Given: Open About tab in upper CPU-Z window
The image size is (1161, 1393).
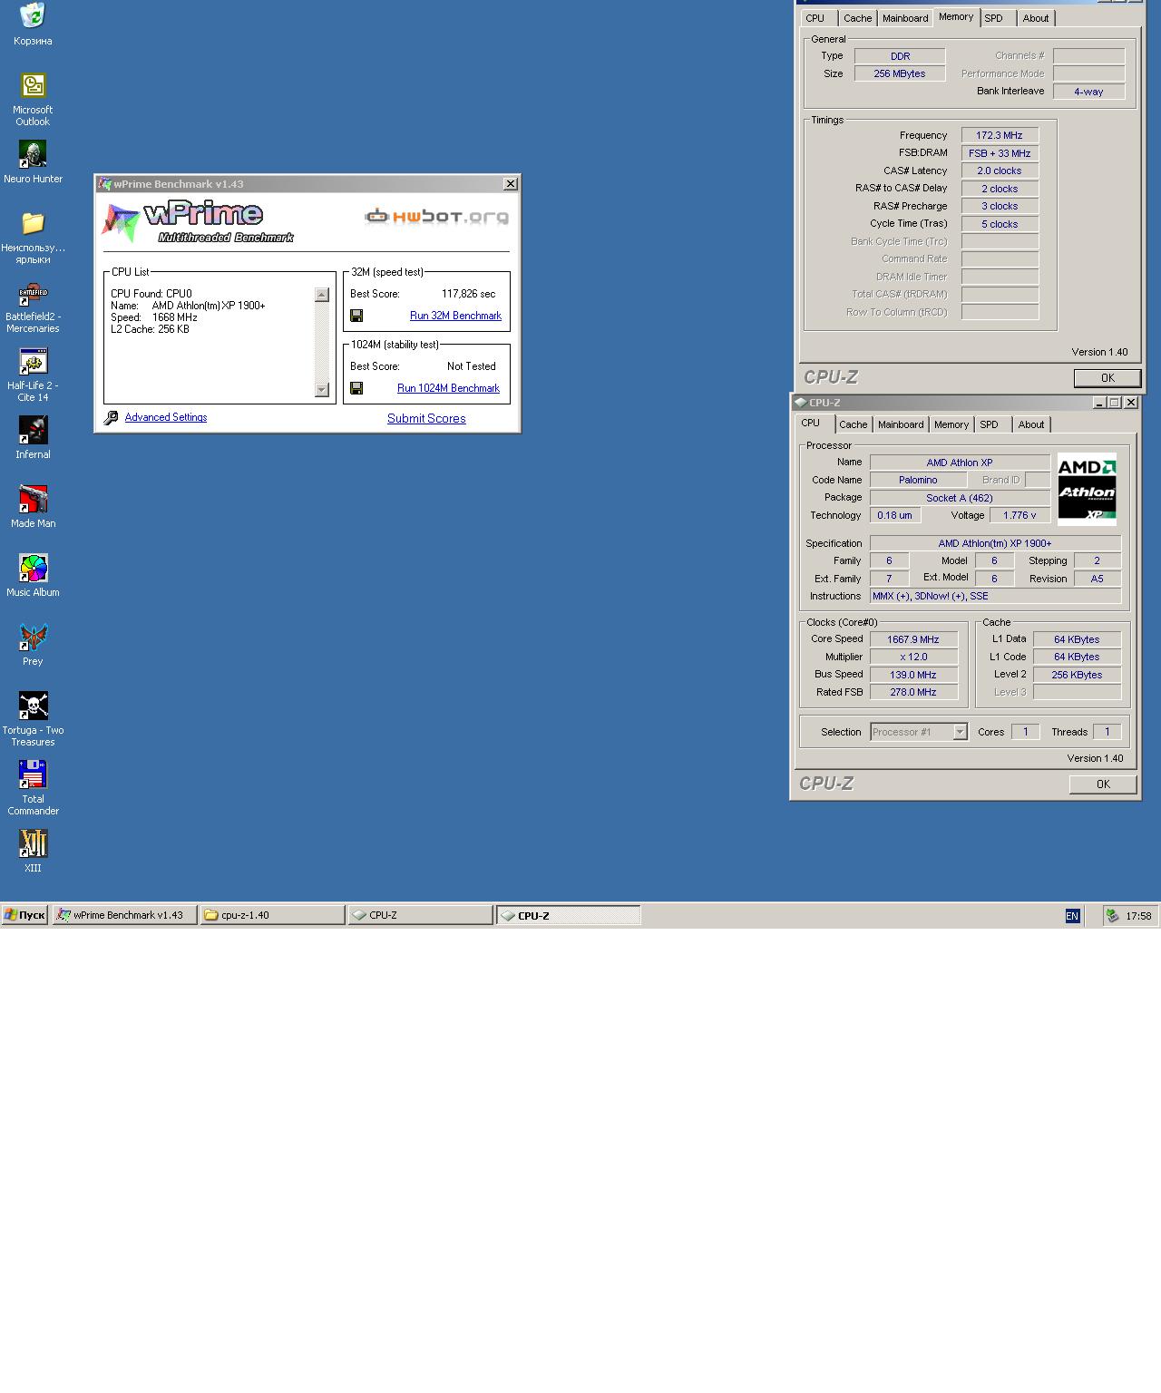Looking at the screenshot, I should pyautogui.click(x=1036, y=18).
